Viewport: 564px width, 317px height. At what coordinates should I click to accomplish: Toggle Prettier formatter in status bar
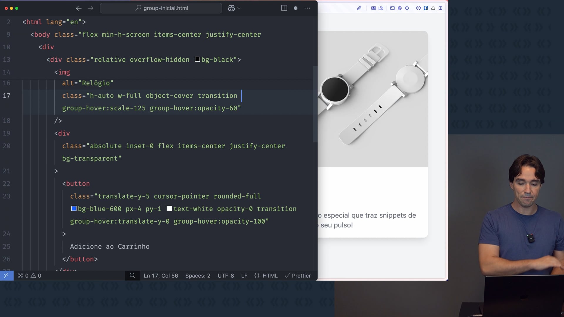coord(298,276)
